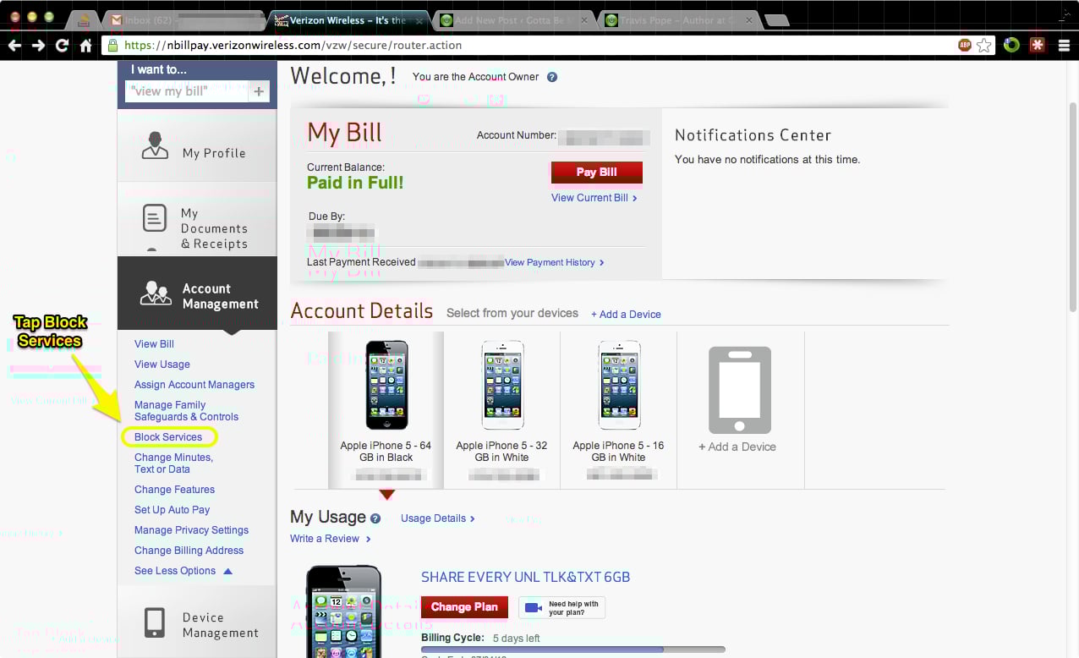Open My Profile using the person icon
This screenshot has height=658, width=1079.
[x=155, y=145]
